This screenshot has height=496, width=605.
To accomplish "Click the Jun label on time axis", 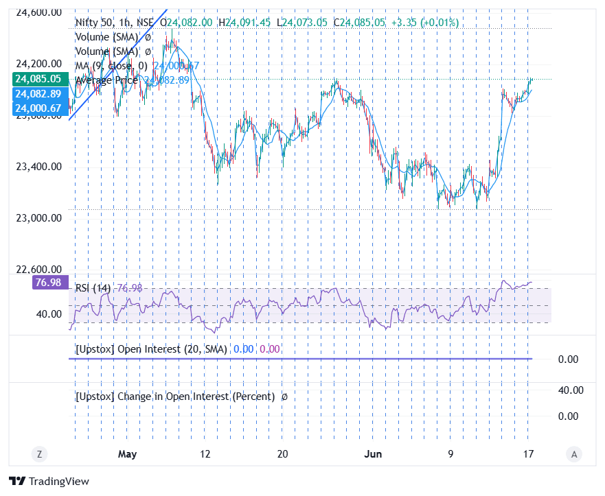I will (x=373, y=454).
